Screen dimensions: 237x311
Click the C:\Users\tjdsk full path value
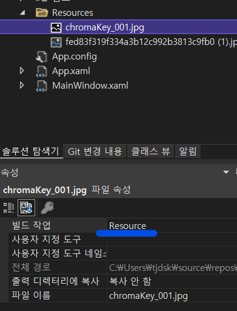(173, 268)
